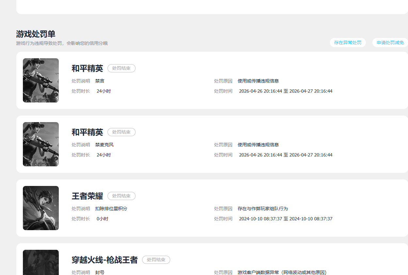The width and height of the screenshot is (408, 275).
Task: Select 使用或传播违规信息 reason in 禁言 card
Action: pyautogui.click(x=258, y=81)
